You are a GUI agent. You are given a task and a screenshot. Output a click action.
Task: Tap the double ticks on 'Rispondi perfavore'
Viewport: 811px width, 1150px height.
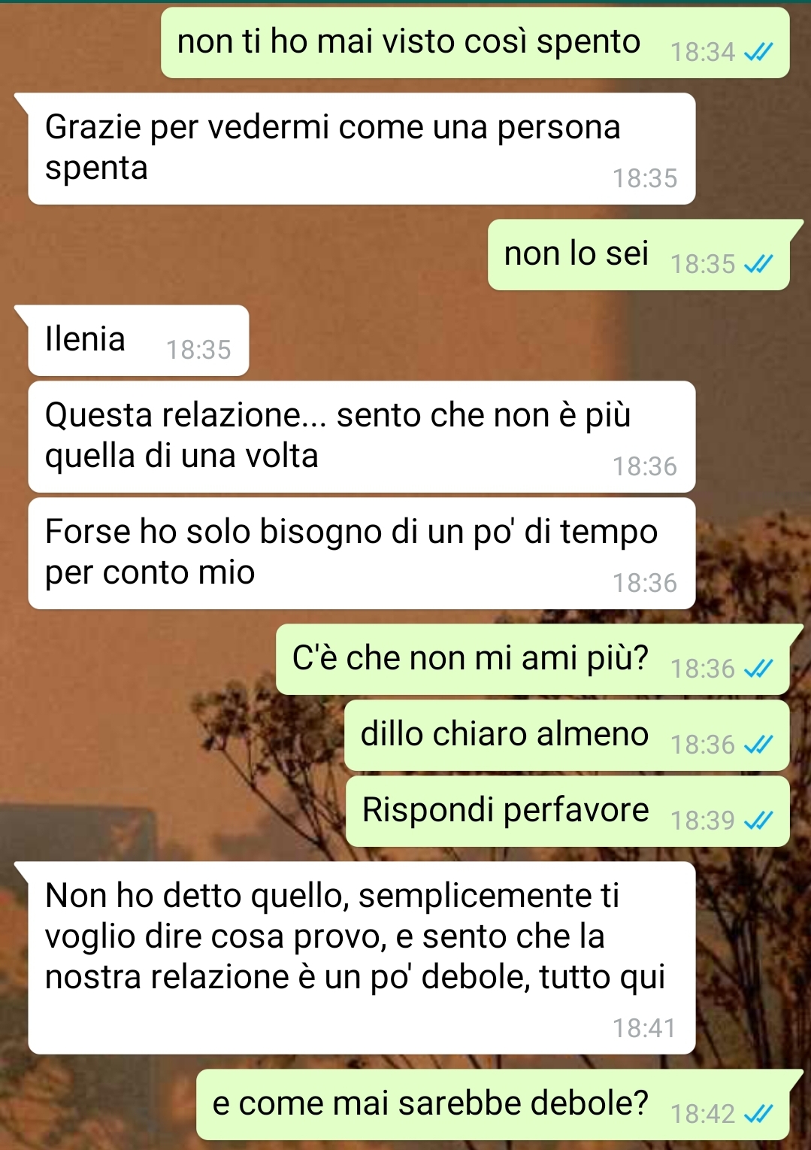click(758, 821)
